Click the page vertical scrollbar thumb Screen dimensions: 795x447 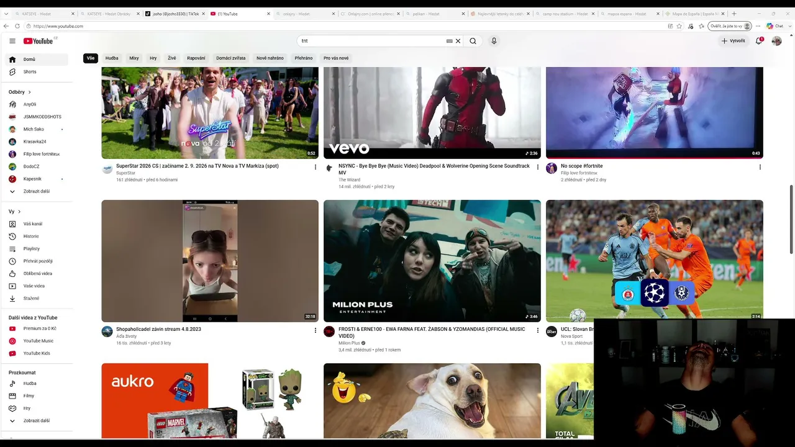point(791,219)
